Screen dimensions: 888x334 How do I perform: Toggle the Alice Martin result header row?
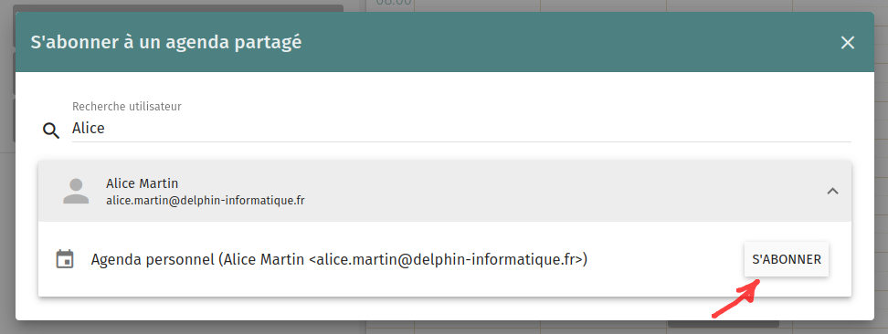(x=445, y=192)
